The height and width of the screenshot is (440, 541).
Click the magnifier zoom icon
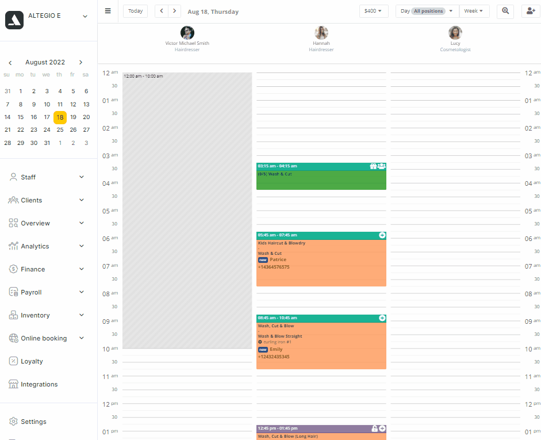click(x=505, y=11)
